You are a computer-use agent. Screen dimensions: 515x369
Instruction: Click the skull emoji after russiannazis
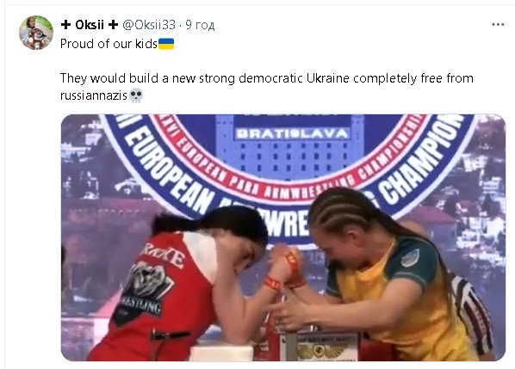pos(136,95)
